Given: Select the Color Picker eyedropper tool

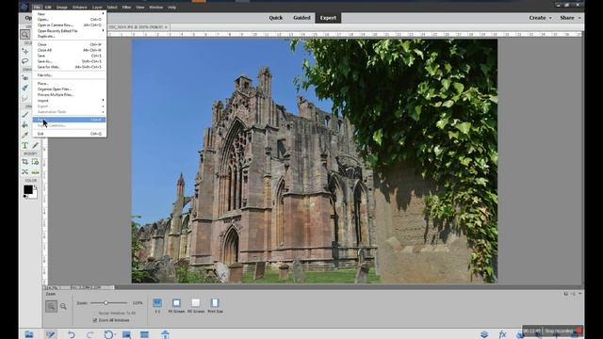Looking at the screenshot, I should tap(25, 135).
